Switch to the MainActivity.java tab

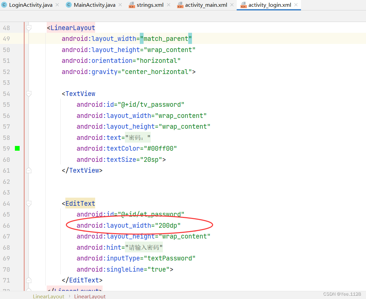coord(94,5)
